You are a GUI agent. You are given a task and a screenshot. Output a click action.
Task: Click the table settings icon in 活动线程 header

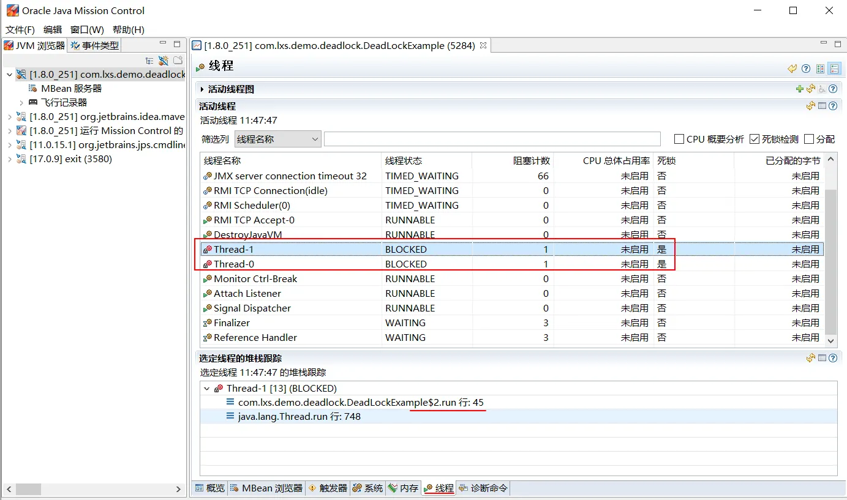pos(823,106)
